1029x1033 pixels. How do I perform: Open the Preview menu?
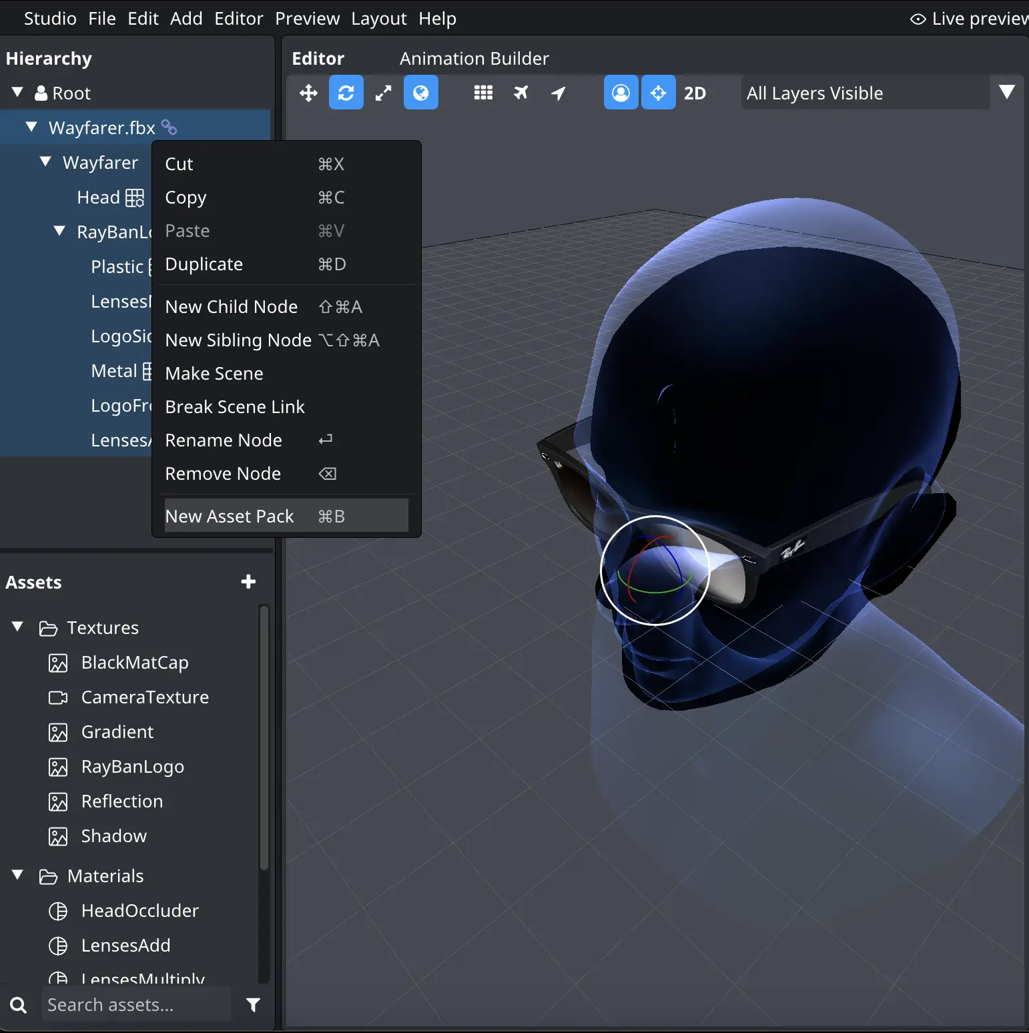click(x=307, y=19)
